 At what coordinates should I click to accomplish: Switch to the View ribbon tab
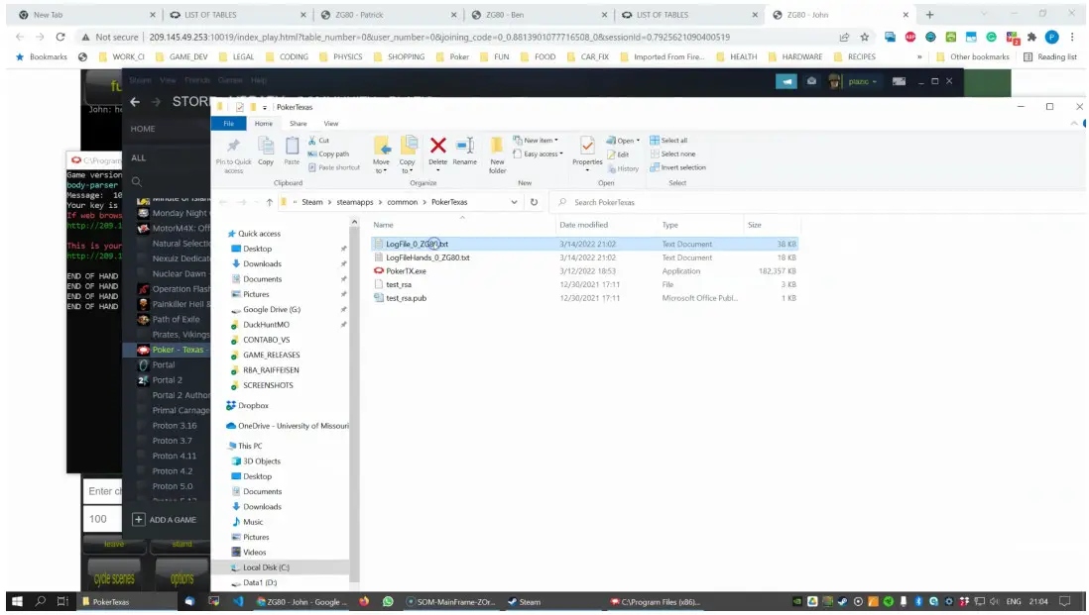330,124
